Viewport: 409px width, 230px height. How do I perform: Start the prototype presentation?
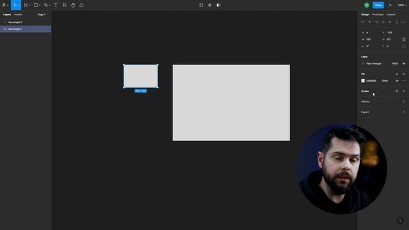point(390,5)
